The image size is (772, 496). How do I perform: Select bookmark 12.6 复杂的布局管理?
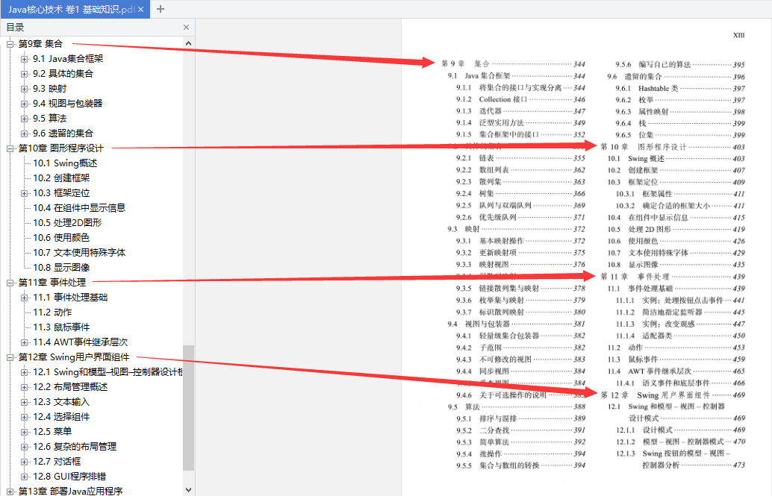(75, 447)
